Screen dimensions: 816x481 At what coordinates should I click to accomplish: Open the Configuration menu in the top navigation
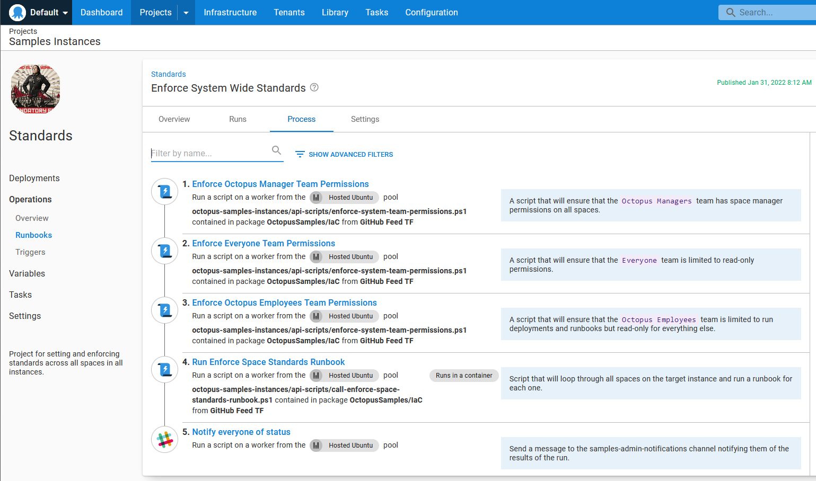(x=431, y=12)
